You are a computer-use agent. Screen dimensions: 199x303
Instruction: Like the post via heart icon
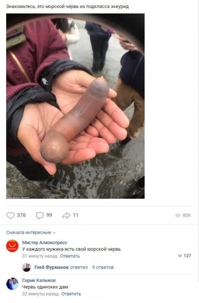(11, 215)
